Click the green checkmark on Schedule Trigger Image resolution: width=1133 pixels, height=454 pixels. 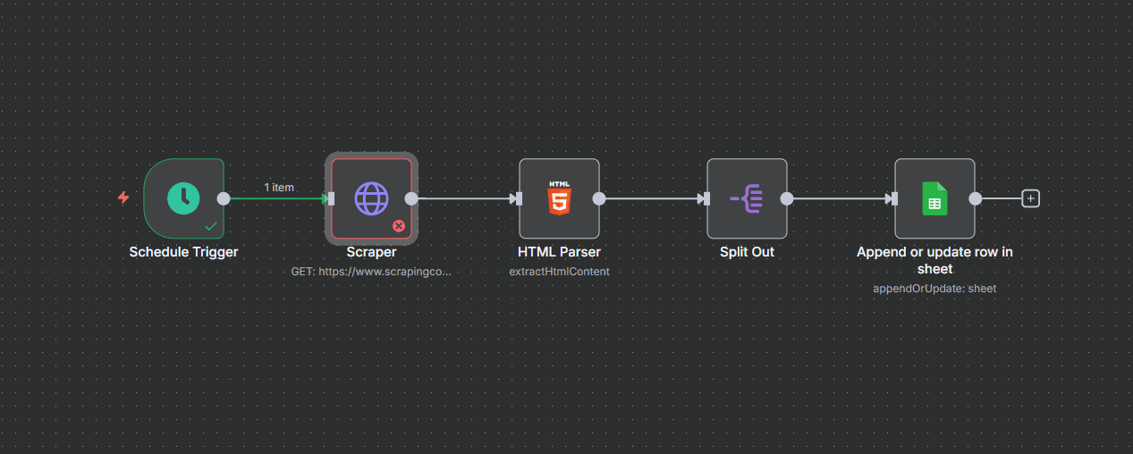click(x=211, y=226)
